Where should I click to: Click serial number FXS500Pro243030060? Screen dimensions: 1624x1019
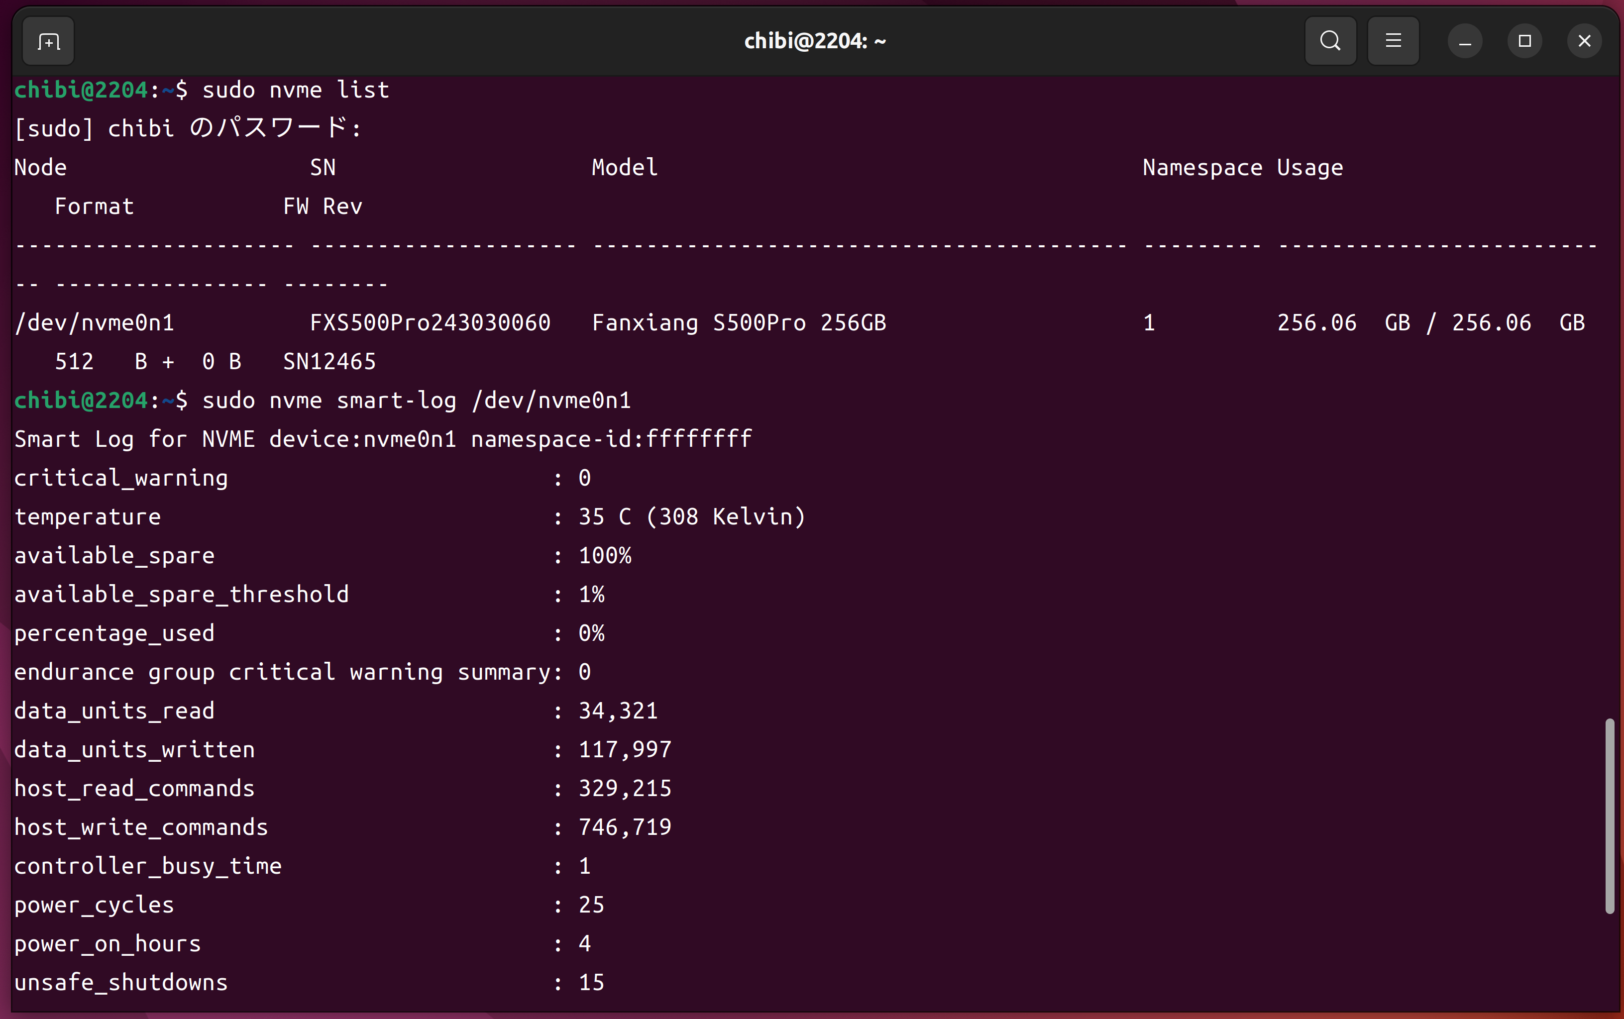pyautogui.click(x=430, y=323)
